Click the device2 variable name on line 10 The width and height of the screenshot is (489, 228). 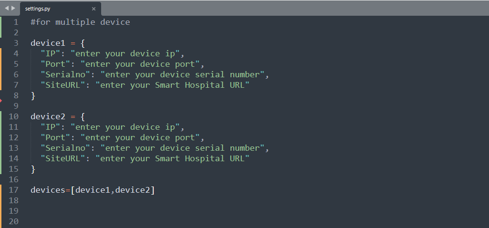coord(48,116)
